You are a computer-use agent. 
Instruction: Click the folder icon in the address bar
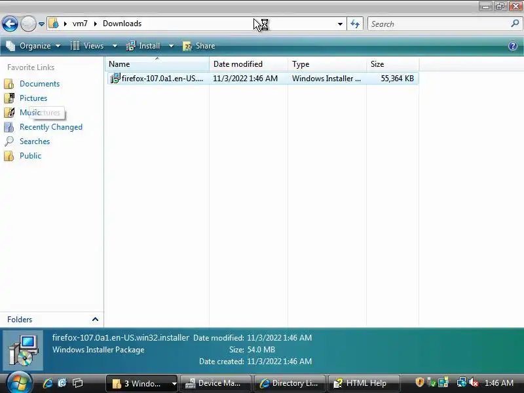point(54,24)
